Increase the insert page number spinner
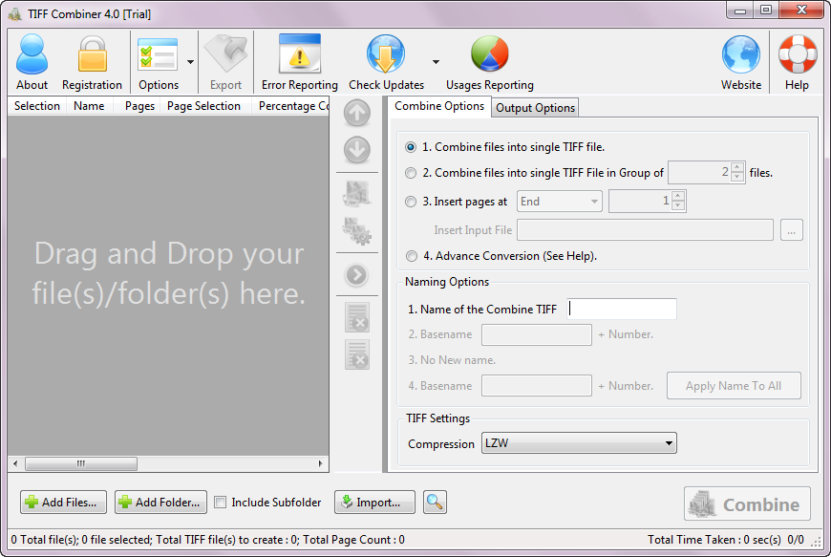Screen dimensions: 831x557 click(x=678, y=196)
